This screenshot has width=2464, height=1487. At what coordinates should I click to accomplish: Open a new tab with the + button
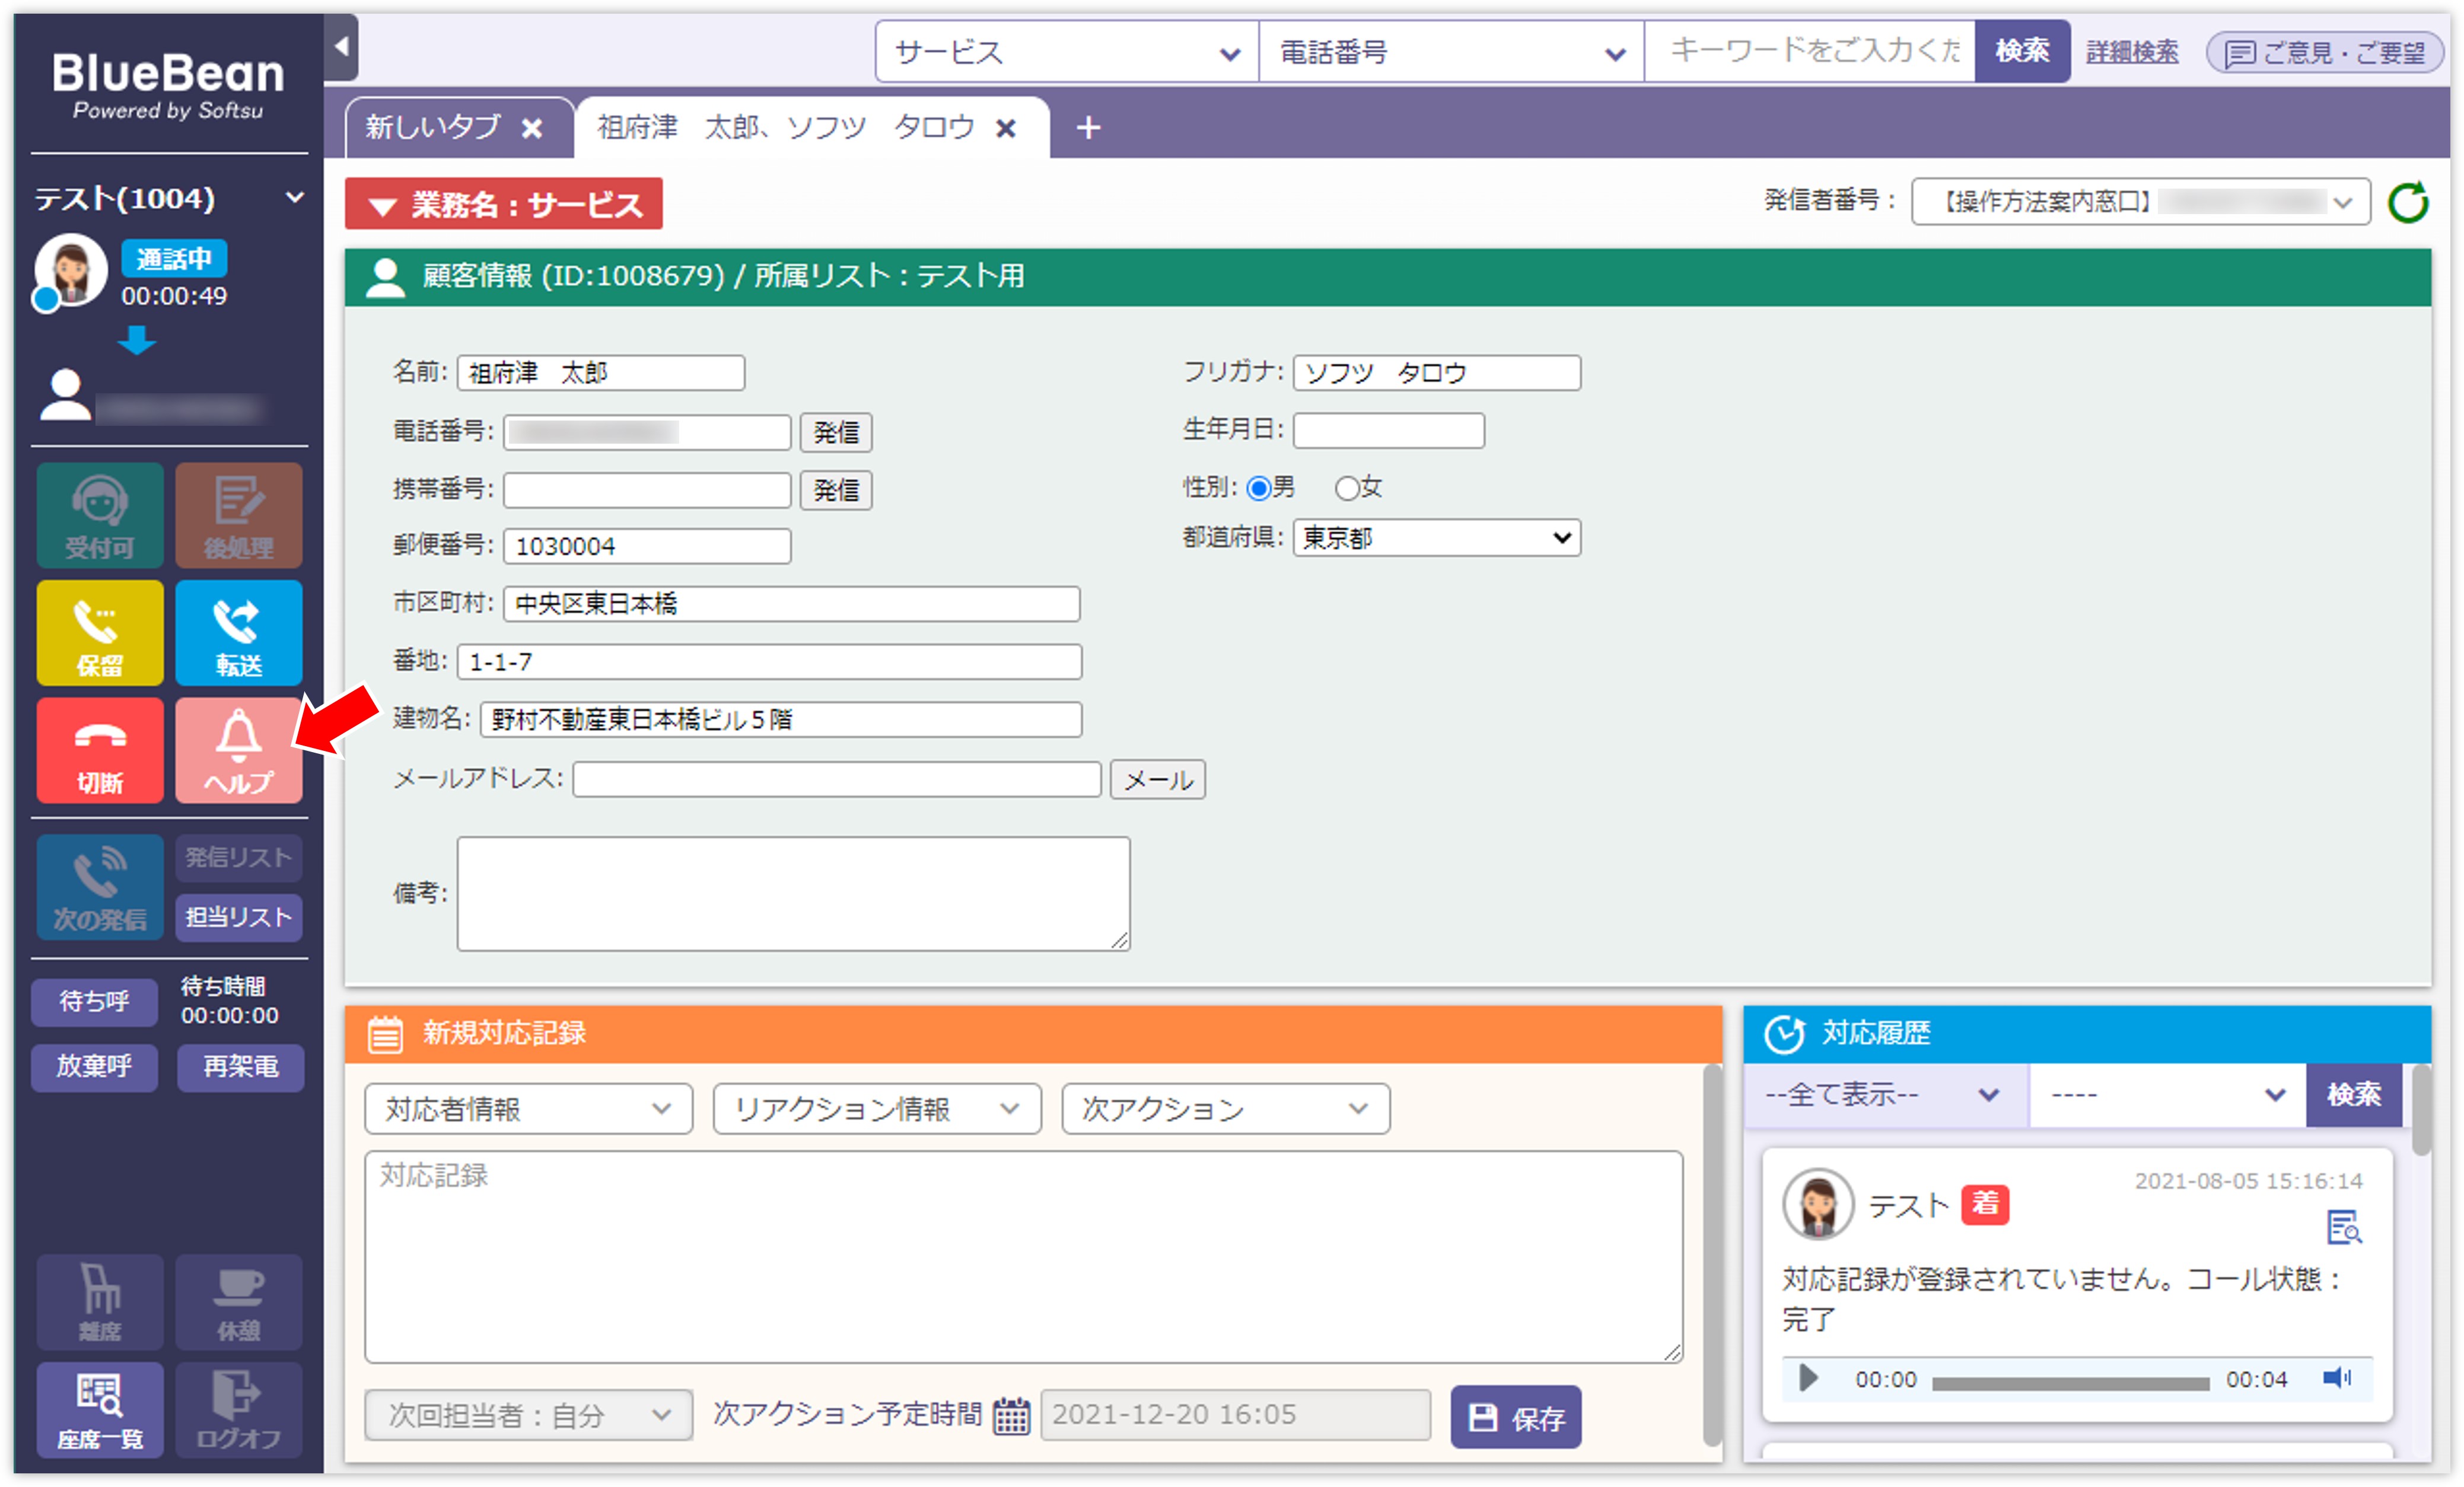tap(1087, 127)
